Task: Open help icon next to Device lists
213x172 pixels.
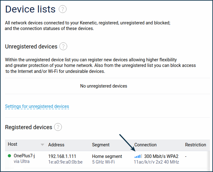Action: pos(63,9)
